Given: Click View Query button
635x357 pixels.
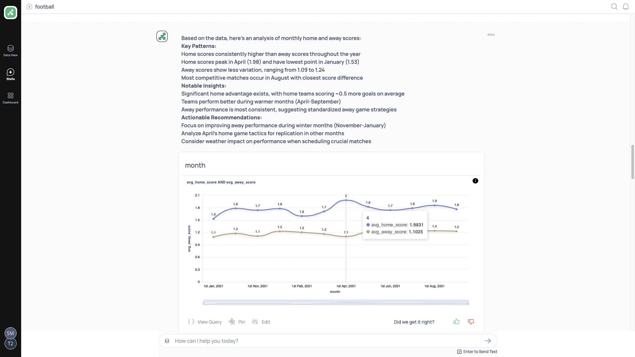Looking at the screenshot, I should click(205, 322).
